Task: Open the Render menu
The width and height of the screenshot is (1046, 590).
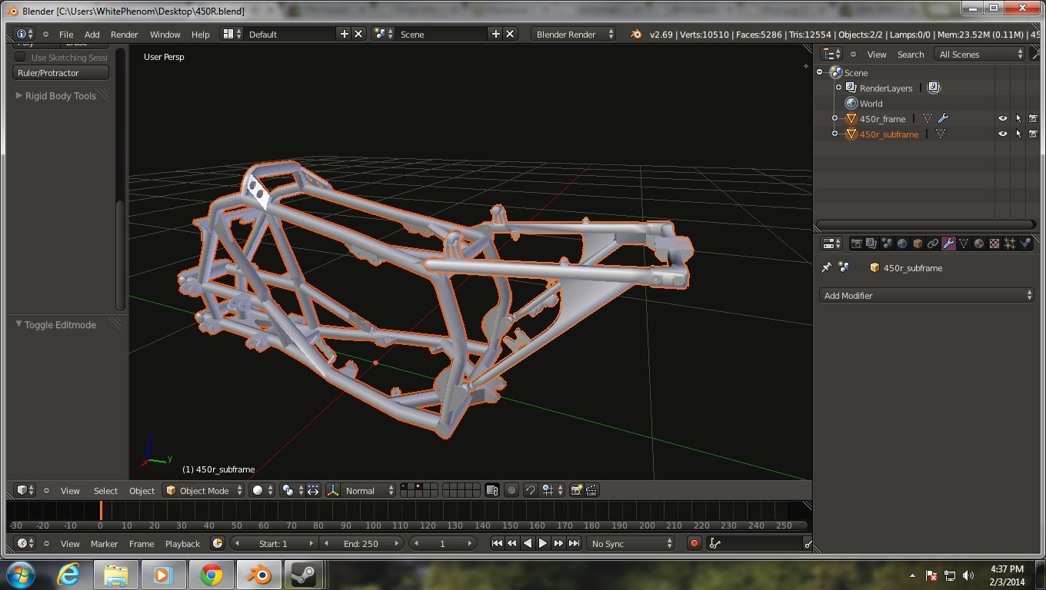Action: tap(124, 34)
